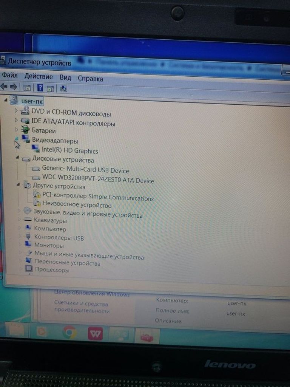Select Мыши и иные указывающие устройства text
Image resolution: width=290 pixels, height=387 pixels.
tap(89, 255)
